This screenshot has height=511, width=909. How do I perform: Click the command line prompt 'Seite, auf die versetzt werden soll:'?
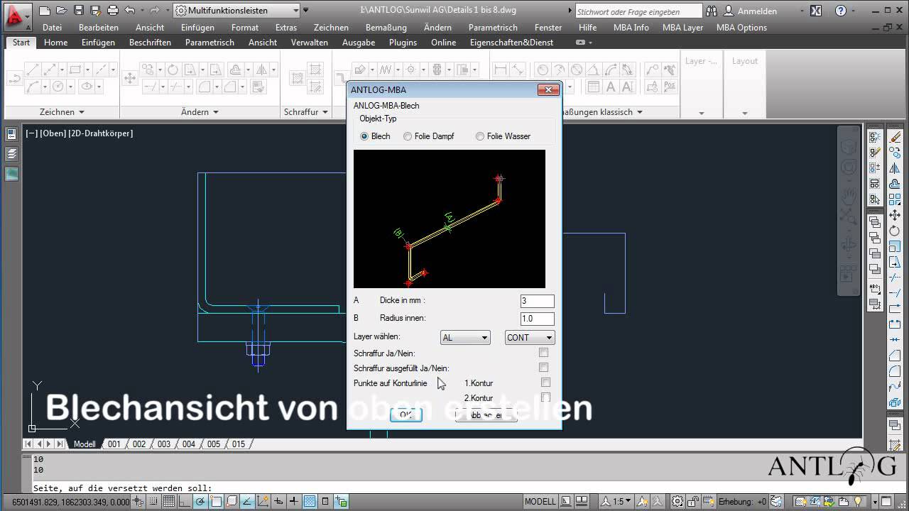[123, 488]
